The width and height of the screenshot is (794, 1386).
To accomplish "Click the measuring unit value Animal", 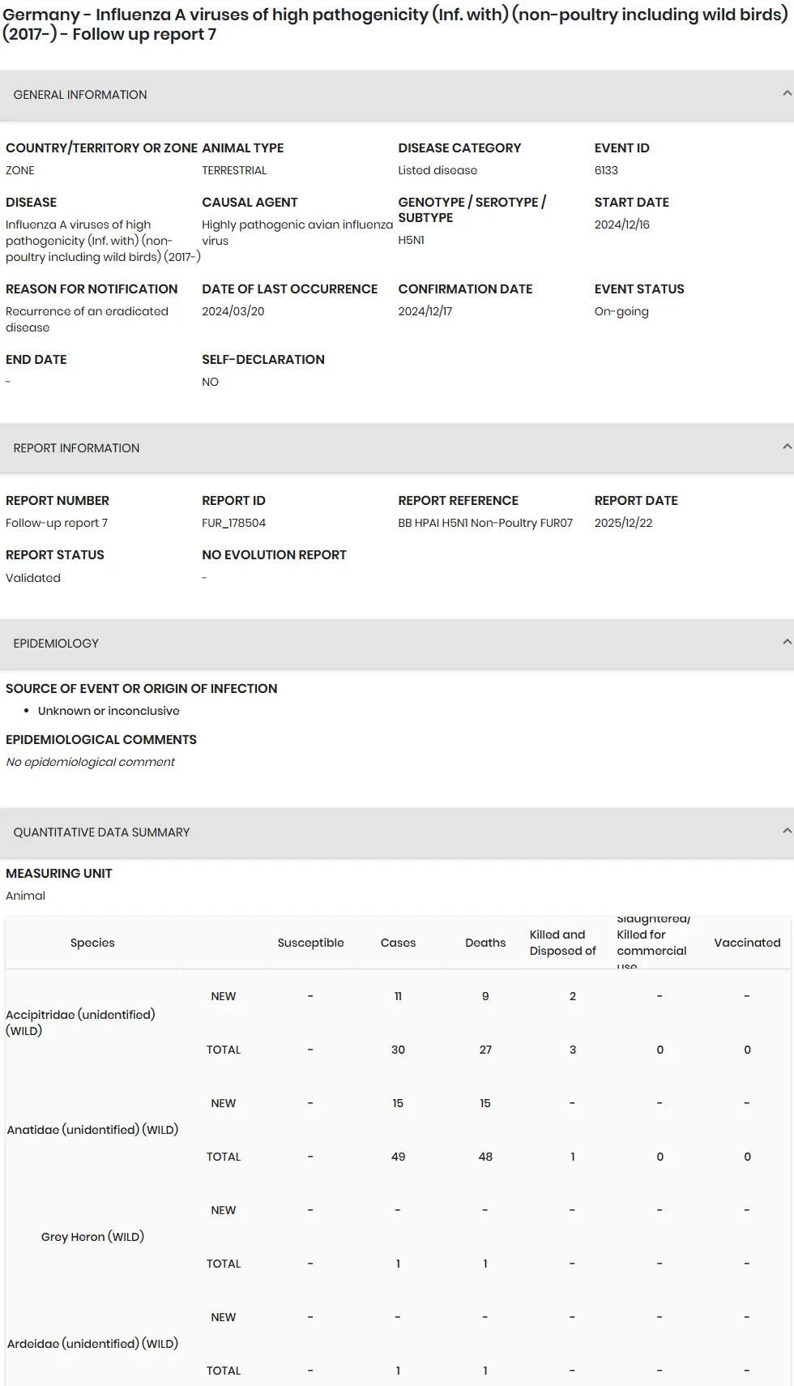I will (x=25, y=896).
